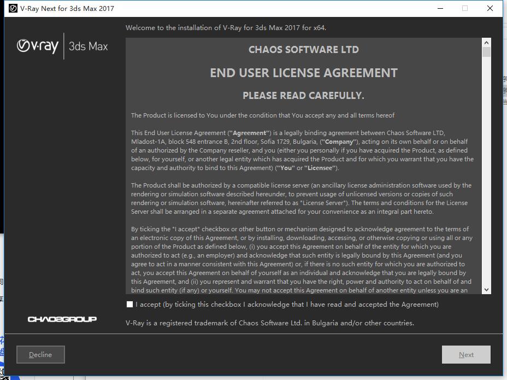Click the V-Ray registered trademark notice
Image resolution: width=507 pixels, height=380 pixels.
(x=270, y=323)
